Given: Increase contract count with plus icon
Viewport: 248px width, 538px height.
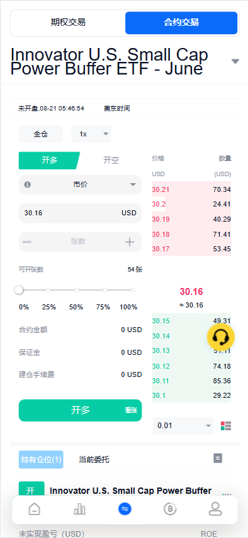Looking at the screenshot, I should tap(129, 242).
